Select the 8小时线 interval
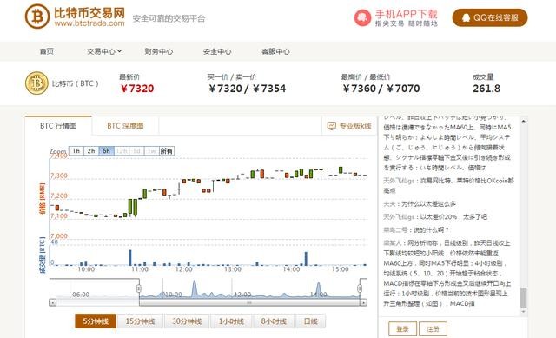 coord(274,321)
